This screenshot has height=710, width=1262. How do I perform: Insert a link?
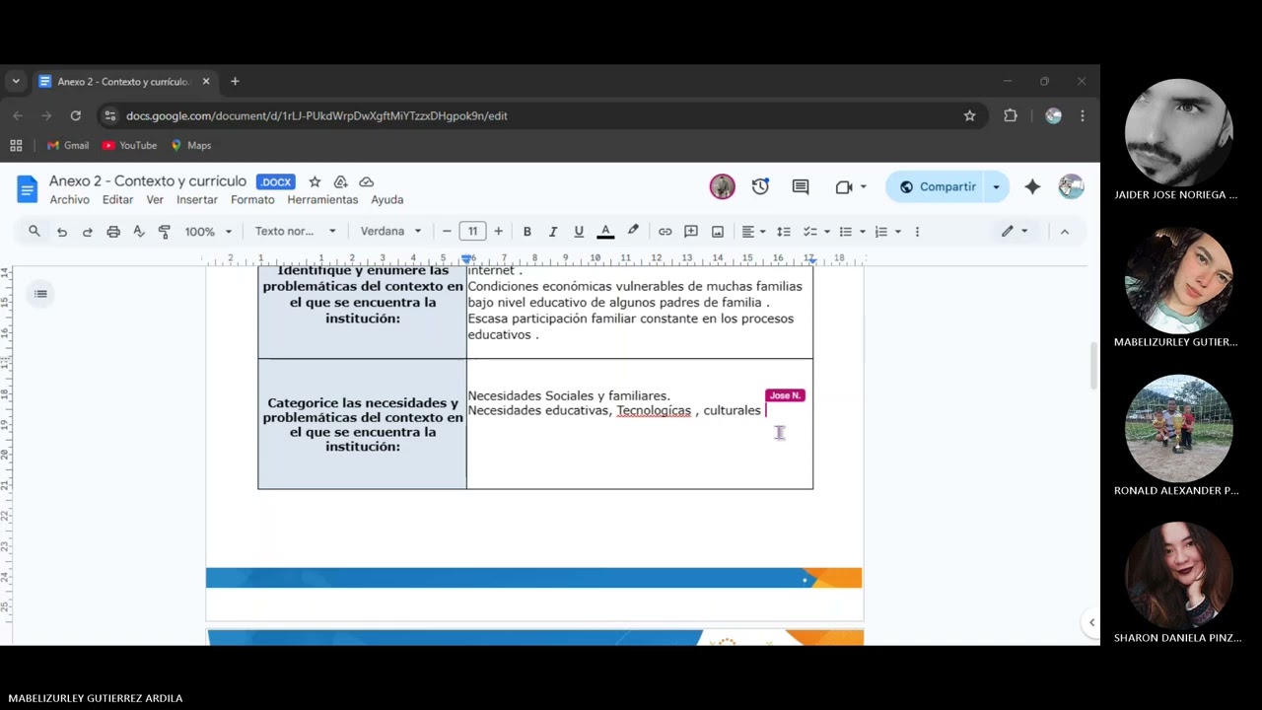[666, 232]
